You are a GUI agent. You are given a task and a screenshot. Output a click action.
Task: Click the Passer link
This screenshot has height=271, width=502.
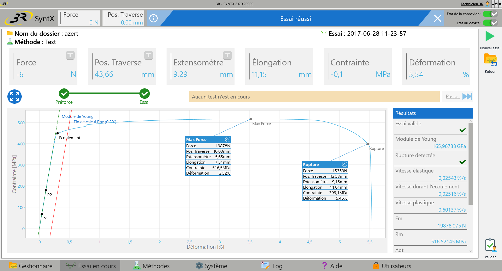pyautogui.click(x=453, y=96)
